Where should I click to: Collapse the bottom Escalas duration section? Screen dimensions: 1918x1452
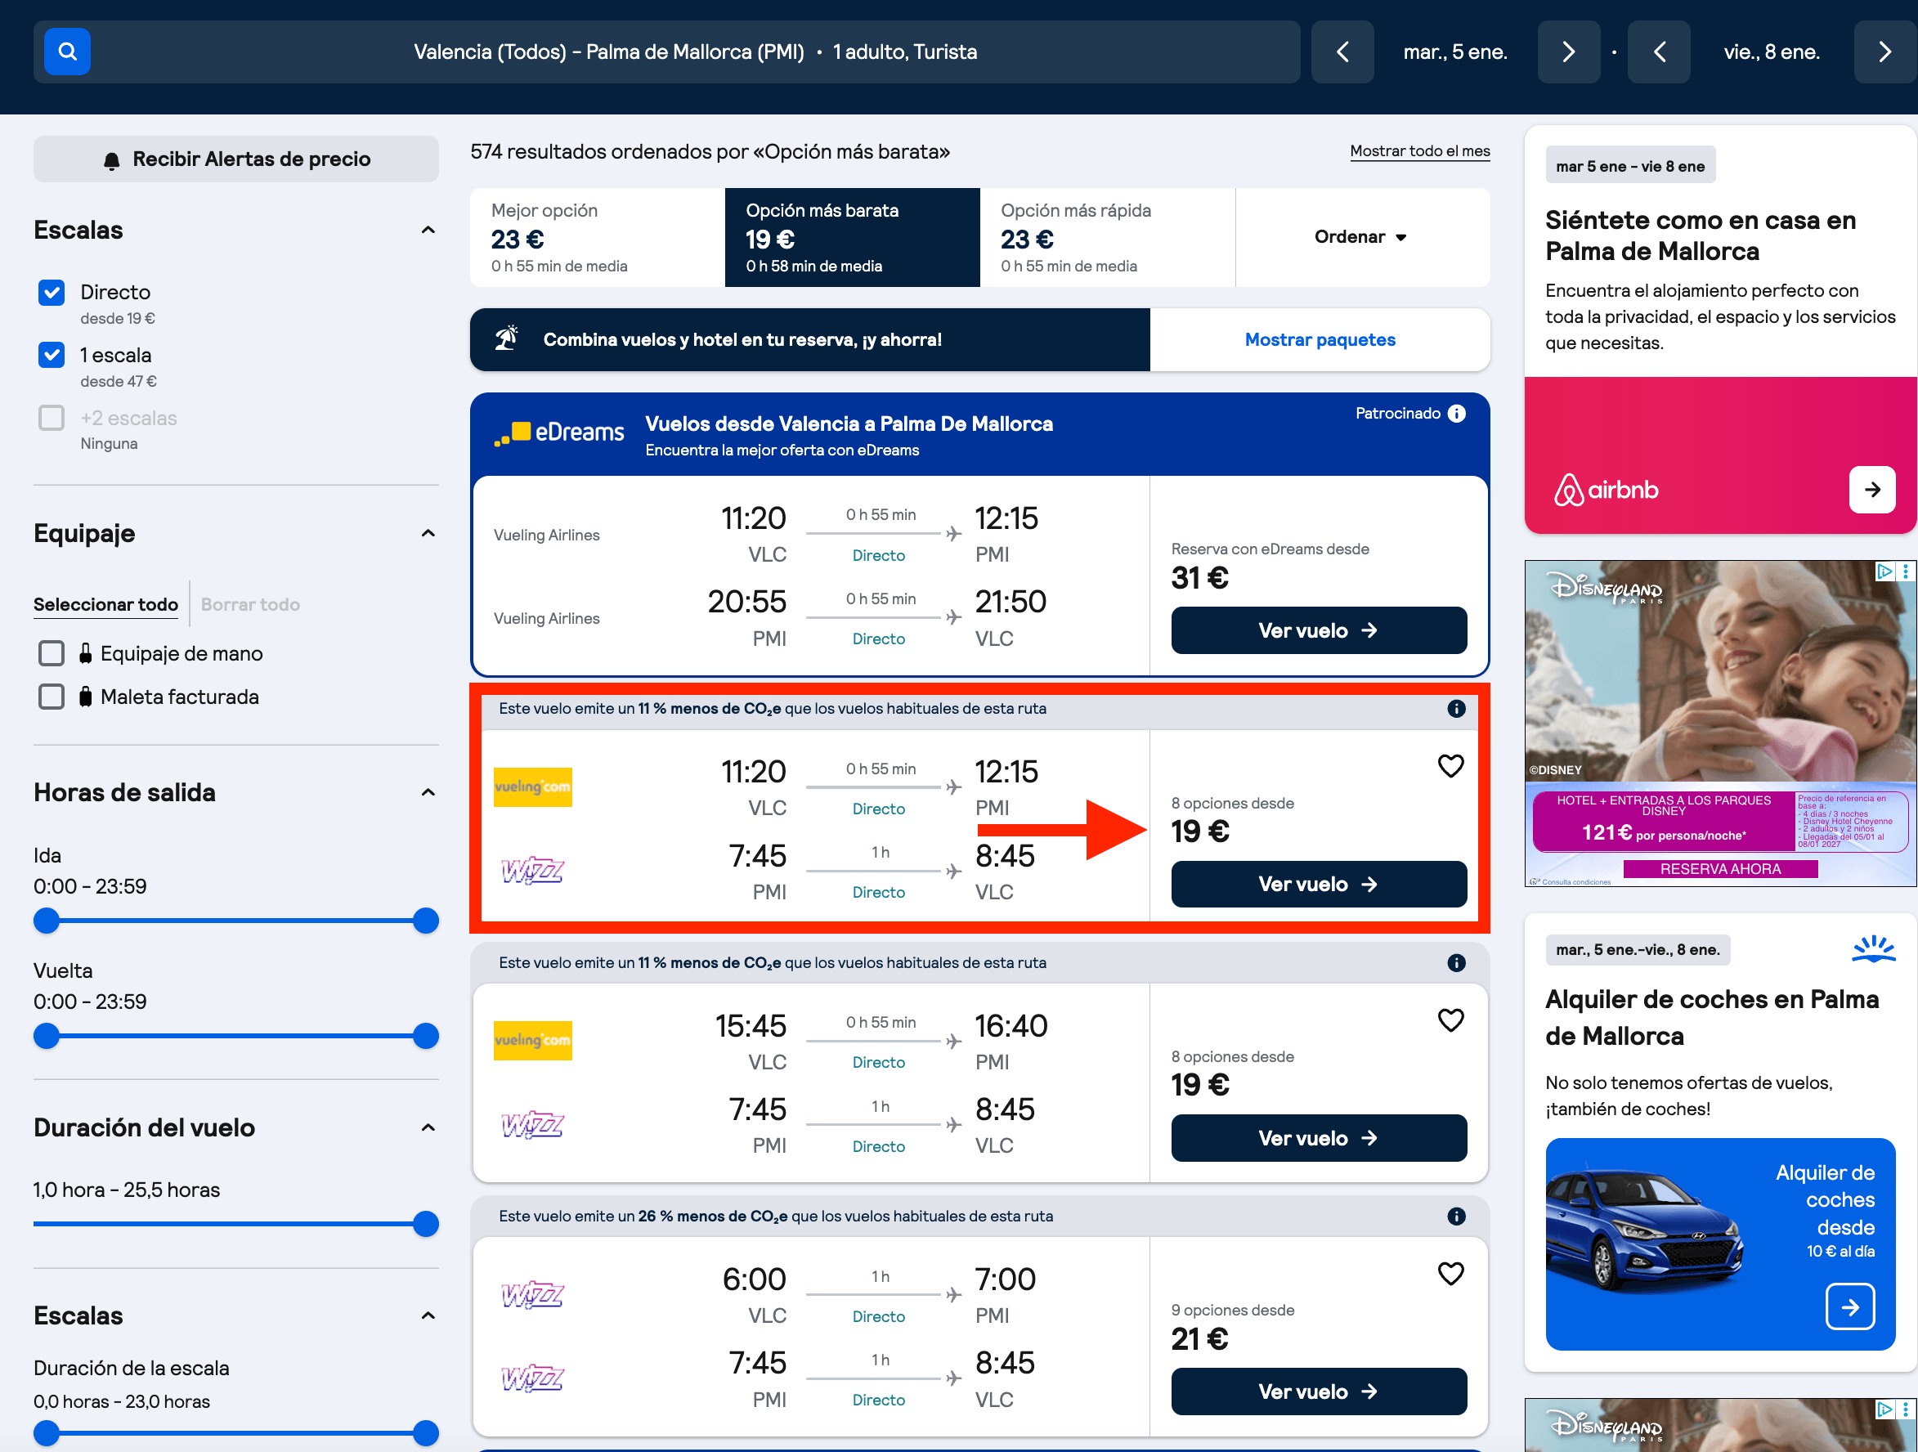428,1316
